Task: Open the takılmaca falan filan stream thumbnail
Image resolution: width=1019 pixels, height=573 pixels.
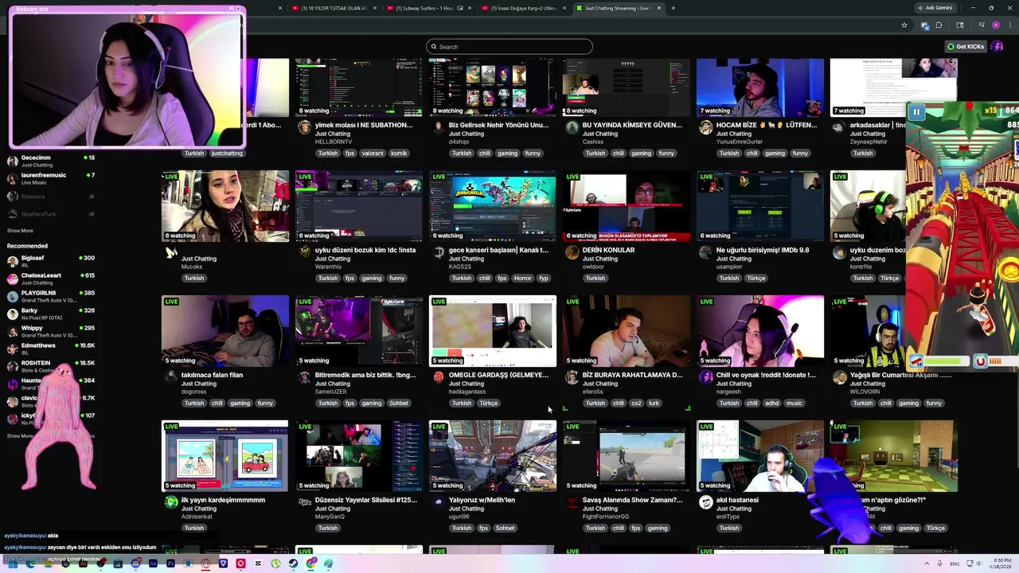Action: pos(225,331)
